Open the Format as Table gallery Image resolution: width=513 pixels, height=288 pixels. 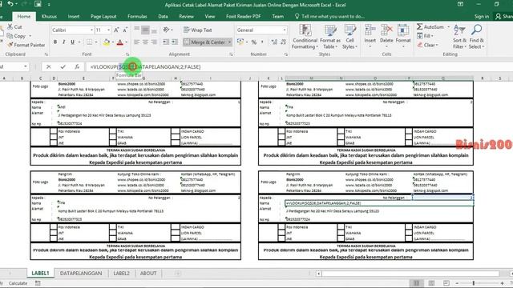[330, 37]
